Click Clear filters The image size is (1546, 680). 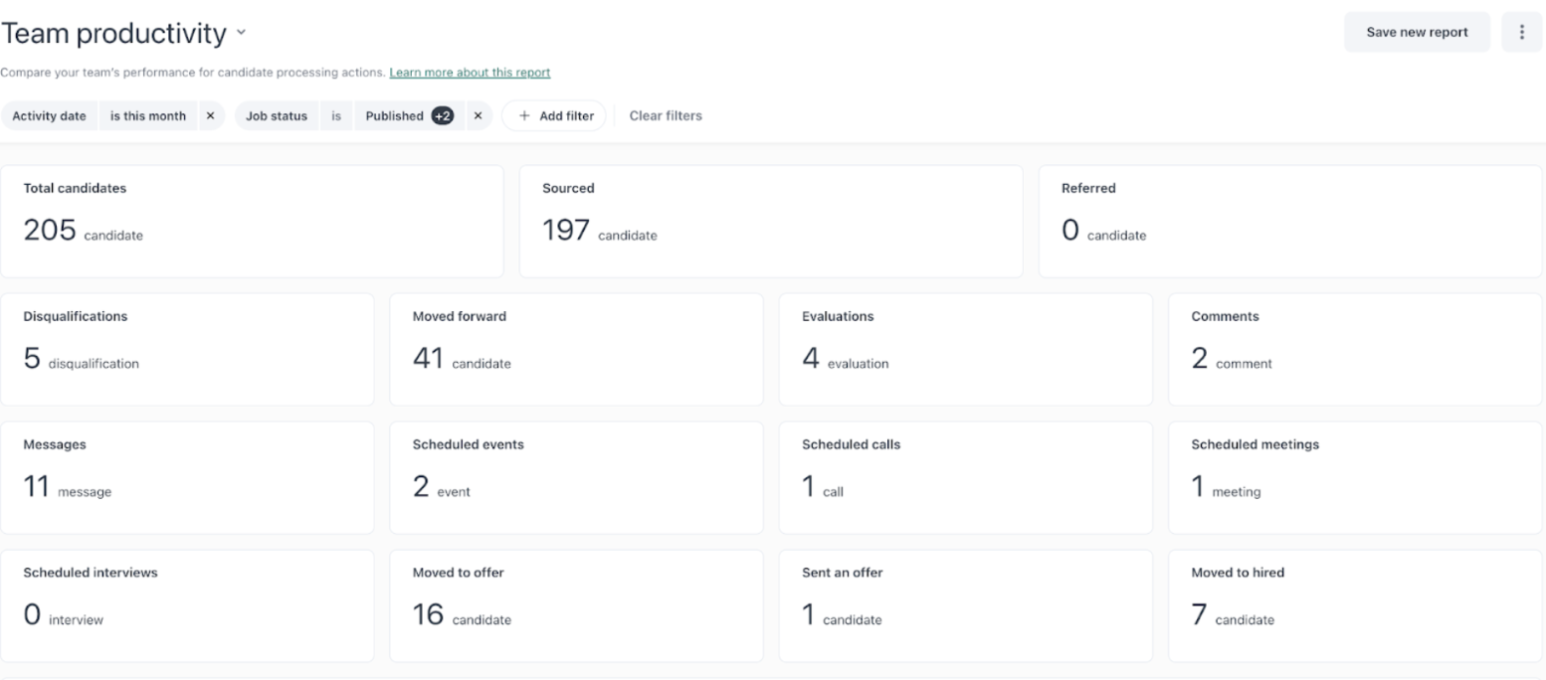point(666,116)
